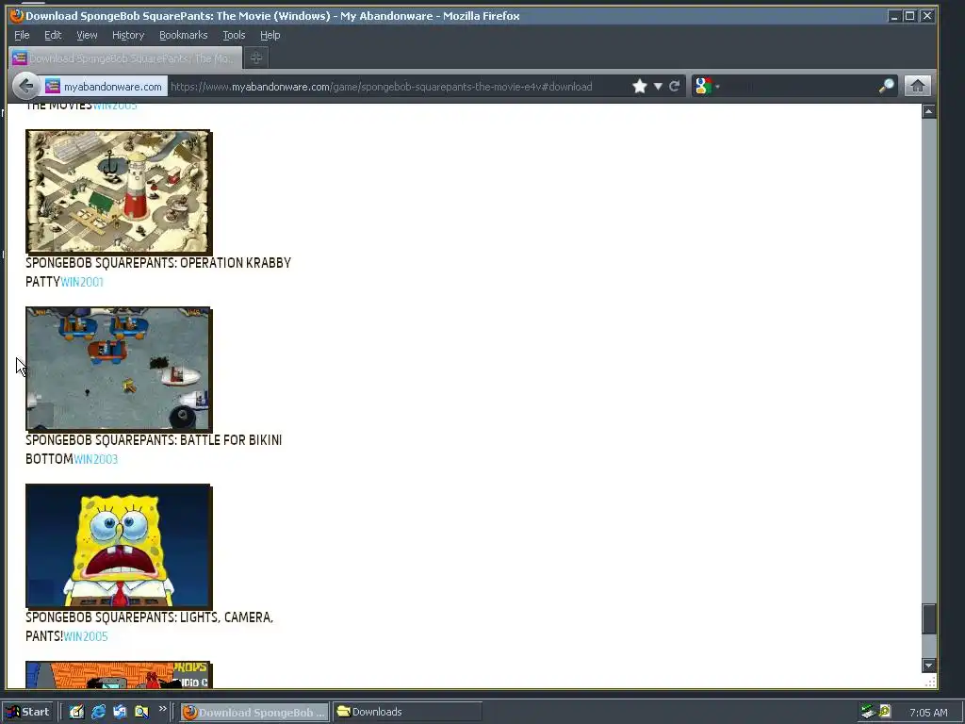Click the first quick launch icon

click(x=77, y=712)
